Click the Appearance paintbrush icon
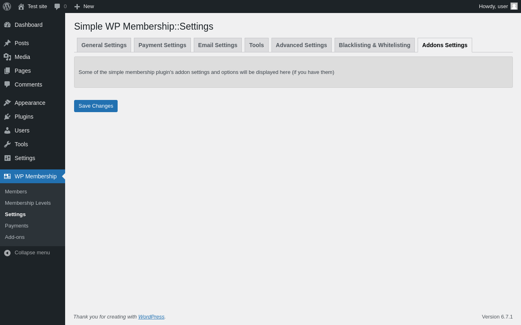 click(7, 103)
